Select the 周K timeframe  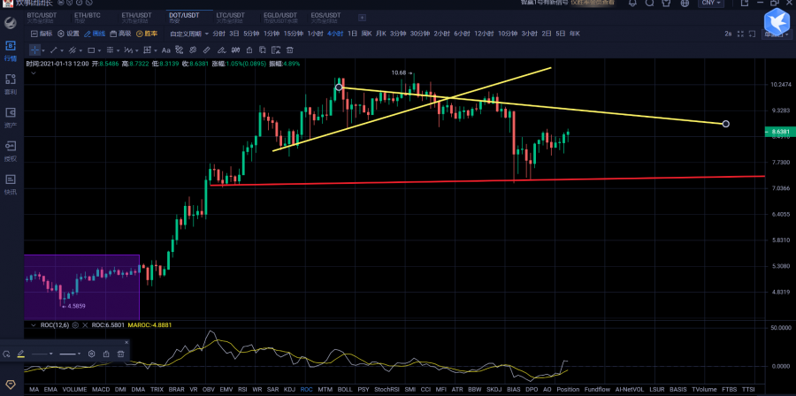click(x=366, y=34)
